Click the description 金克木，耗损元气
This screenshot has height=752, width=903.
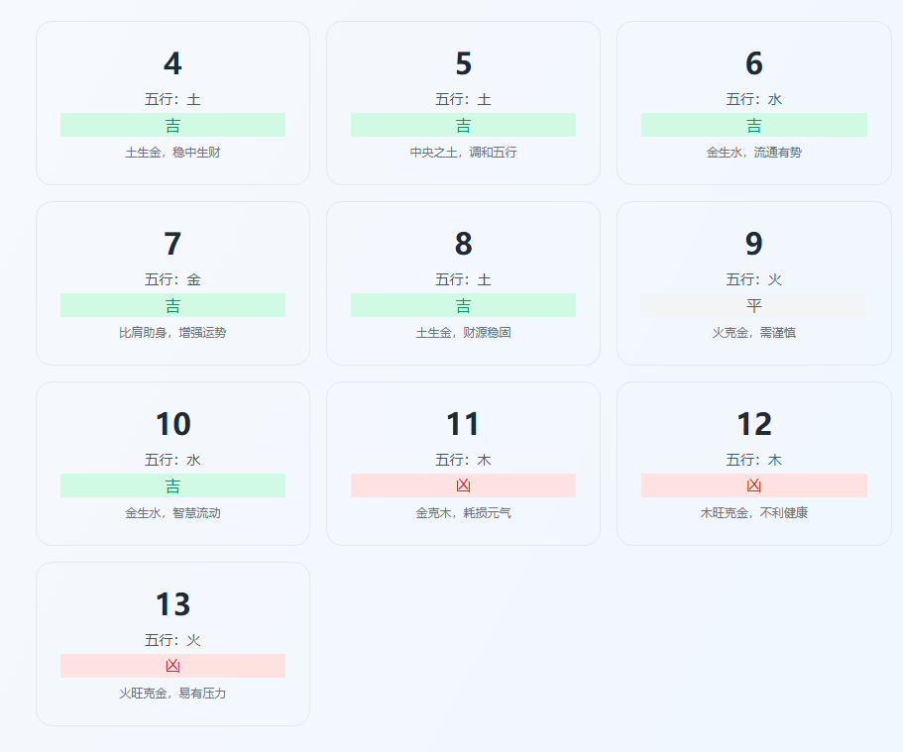[463, 513]
